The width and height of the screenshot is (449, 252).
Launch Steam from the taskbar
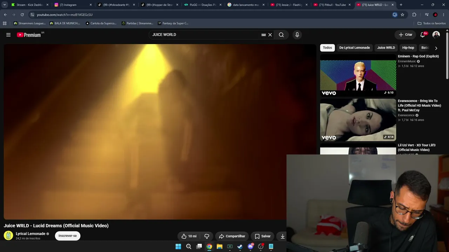point(240,246)
